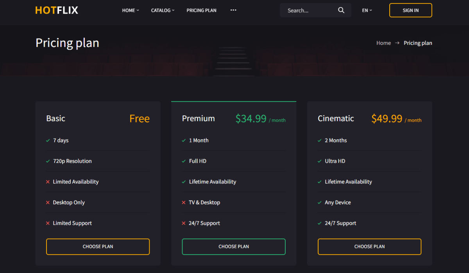Go to PRICING PLAN in the navigation
Screen dimensions: 469x273
coord(201,11)
